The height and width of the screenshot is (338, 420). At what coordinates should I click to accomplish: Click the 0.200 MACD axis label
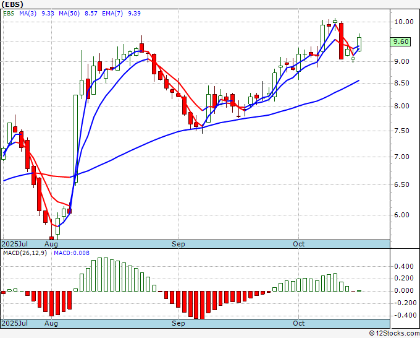point(404,279)
